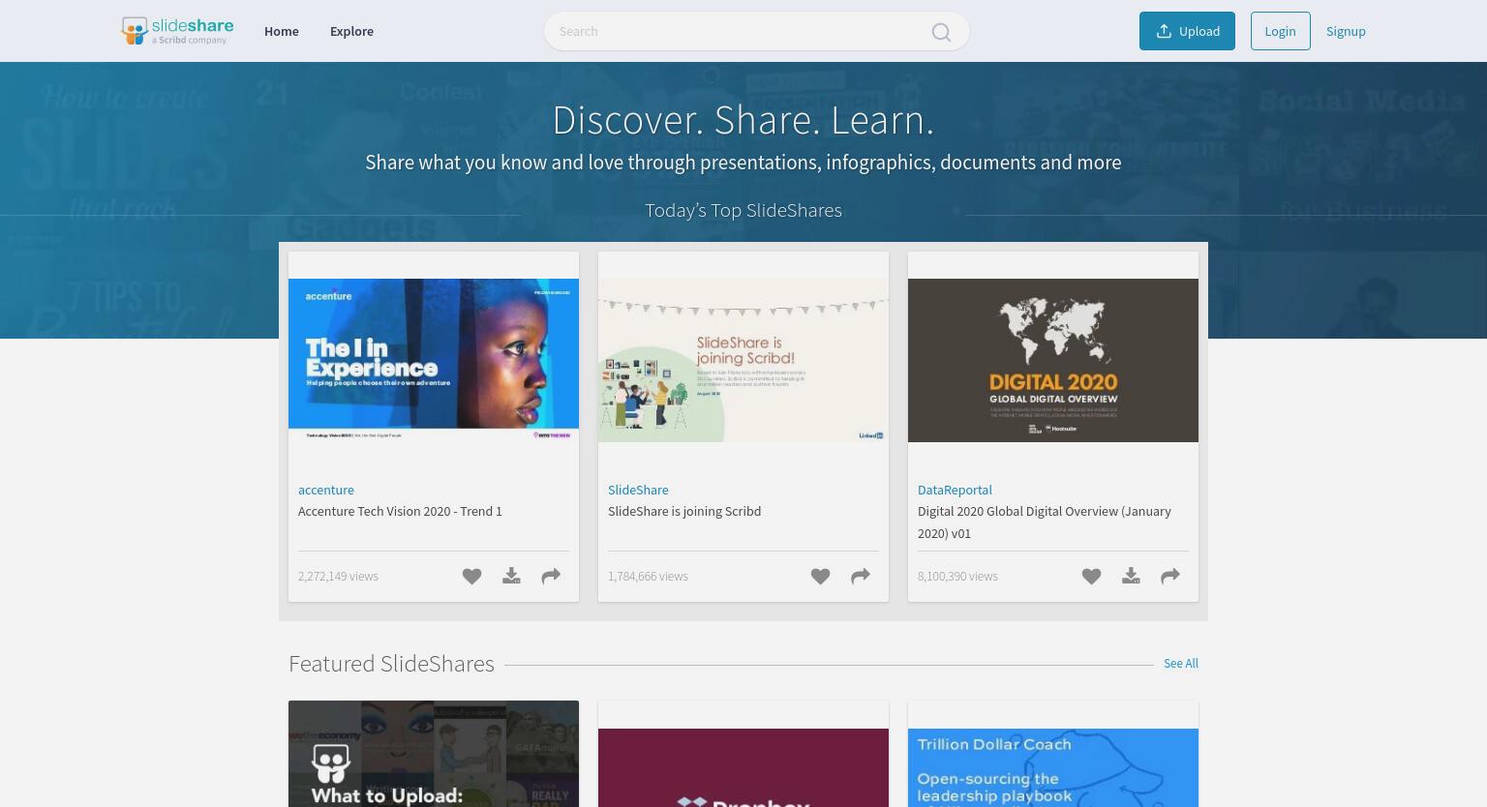This screenshot has height=807, width=1487.
Task: Share the Digital 2020 Global Overview
Action: point(1170,577)
